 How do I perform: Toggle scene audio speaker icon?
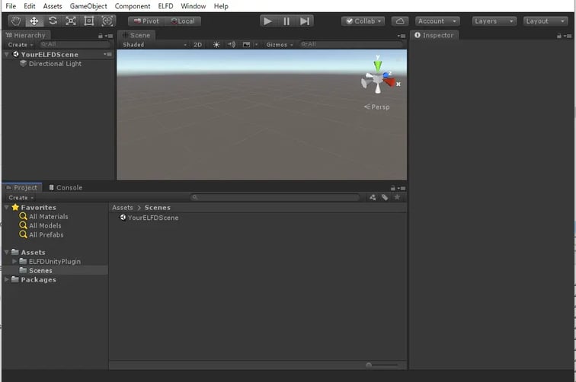point(232,45)
